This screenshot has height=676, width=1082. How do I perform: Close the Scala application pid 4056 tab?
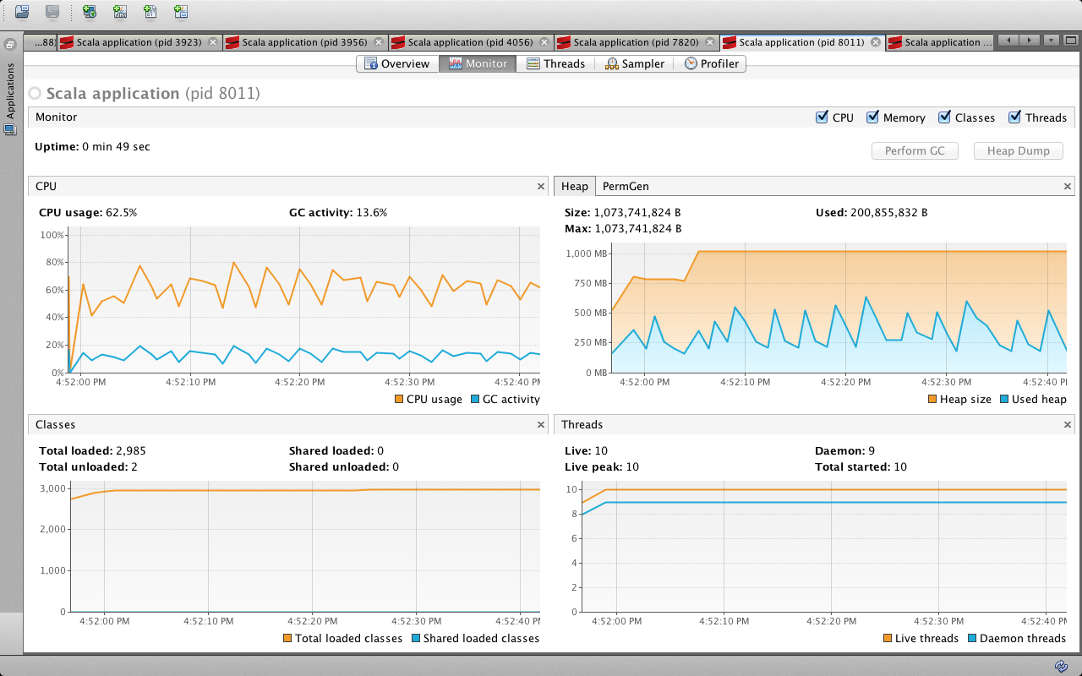click(x=544, y=42)
